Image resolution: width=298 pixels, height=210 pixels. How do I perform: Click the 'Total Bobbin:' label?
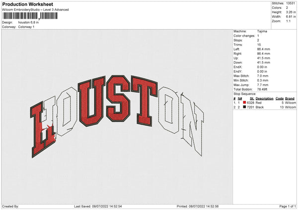point(243,90)
